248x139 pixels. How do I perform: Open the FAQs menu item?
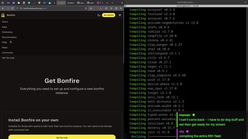4,42
